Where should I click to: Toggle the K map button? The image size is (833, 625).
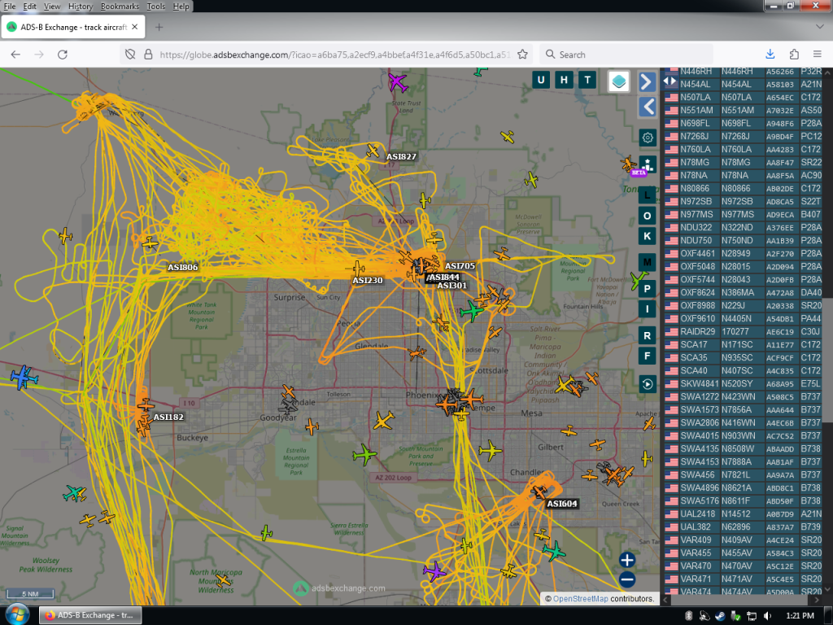pos(647,237)
